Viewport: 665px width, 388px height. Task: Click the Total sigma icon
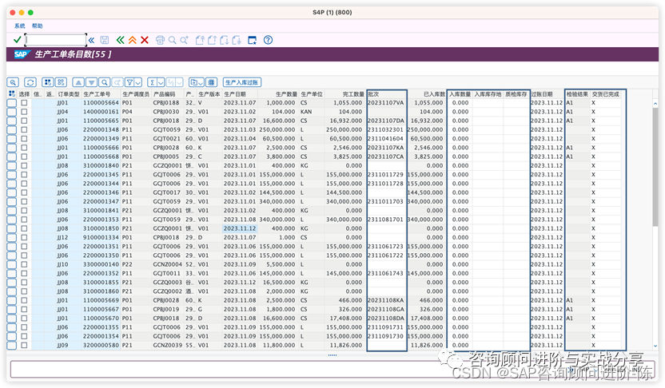pyautogui.click(x=153, y=82)
